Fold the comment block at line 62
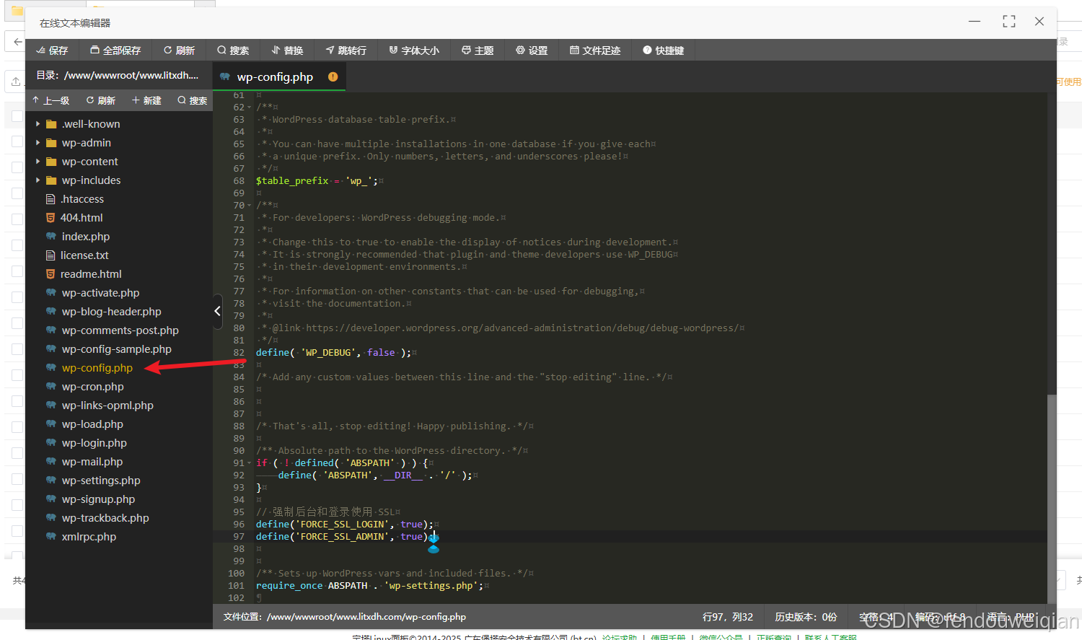This screenshot has width=1082, height=640. click(x=250, y=108)
